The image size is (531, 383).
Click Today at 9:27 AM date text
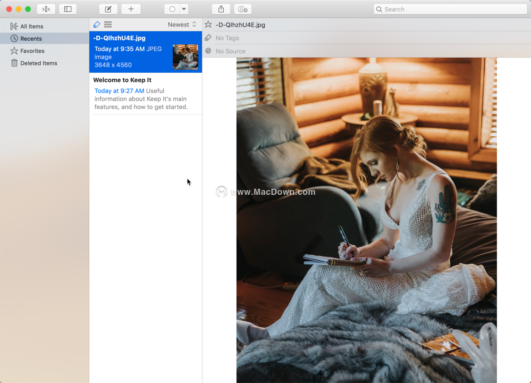click(x=119, y=91)
